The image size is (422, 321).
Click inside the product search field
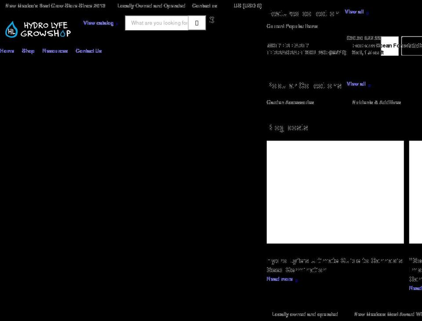[x=156, y=23]
